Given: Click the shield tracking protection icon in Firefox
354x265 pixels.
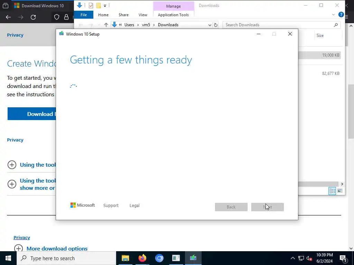Looking at the screenshot, I should click(57, 17).
